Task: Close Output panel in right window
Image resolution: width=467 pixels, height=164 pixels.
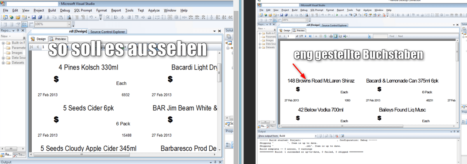Action: coord(458,131)
